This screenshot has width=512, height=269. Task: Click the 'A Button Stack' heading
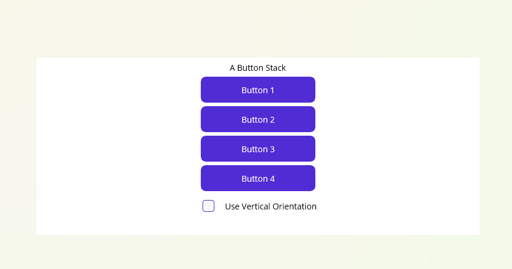pos(257,68)
